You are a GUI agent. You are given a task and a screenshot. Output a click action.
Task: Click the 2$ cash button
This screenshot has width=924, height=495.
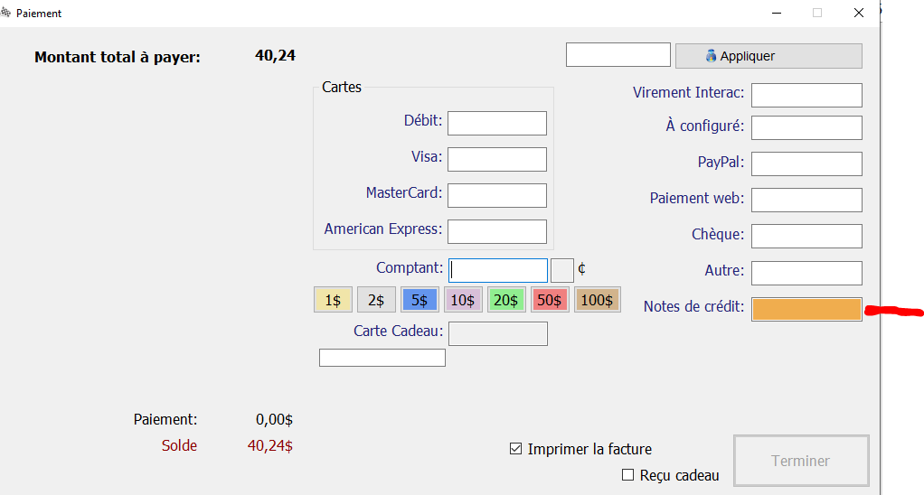click(x=376, y=300)
